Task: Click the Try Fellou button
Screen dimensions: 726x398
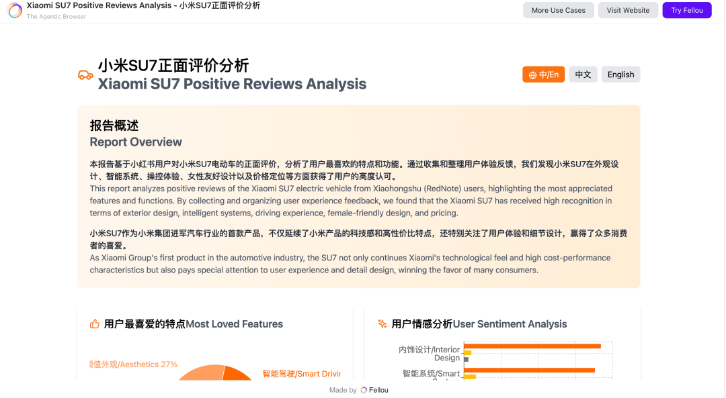Action: [686, 10]
